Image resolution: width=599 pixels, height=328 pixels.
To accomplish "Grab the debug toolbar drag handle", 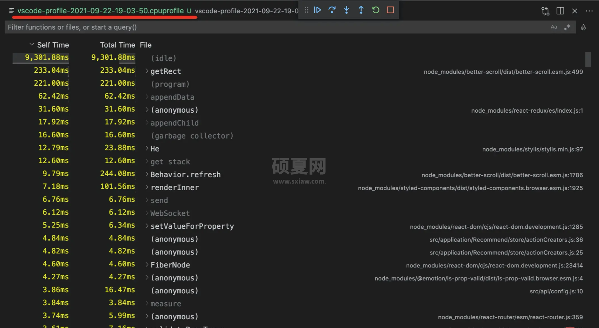I will tap(307, 10).
